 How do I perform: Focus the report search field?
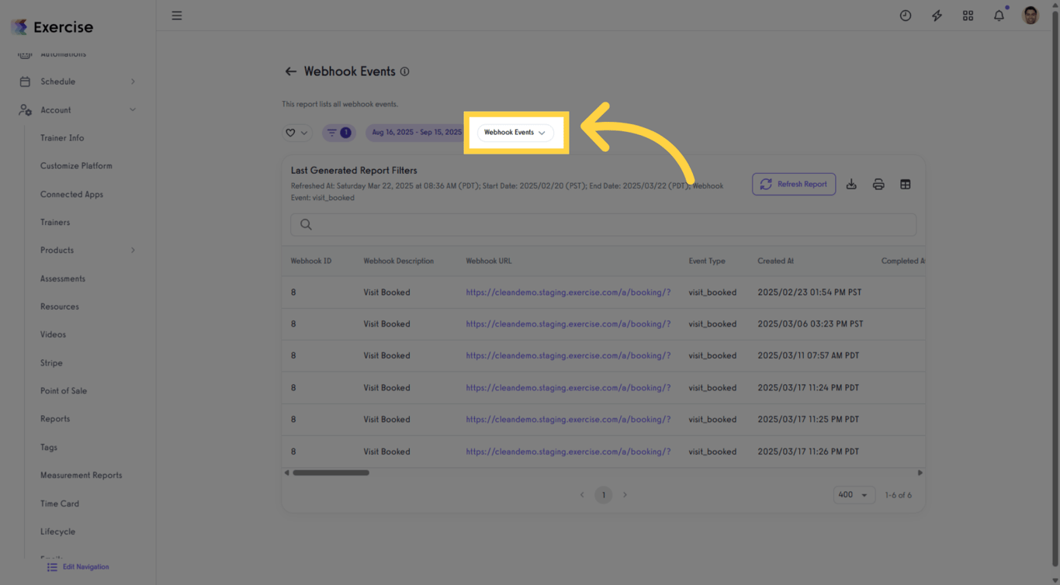tap(603, 224)
